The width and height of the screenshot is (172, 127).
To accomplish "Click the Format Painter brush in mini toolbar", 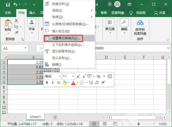I will (103, 82).
